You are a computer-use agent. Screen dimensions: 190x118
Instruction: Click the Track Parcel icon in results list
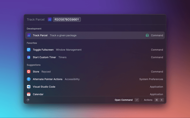[x=29, y=35]
